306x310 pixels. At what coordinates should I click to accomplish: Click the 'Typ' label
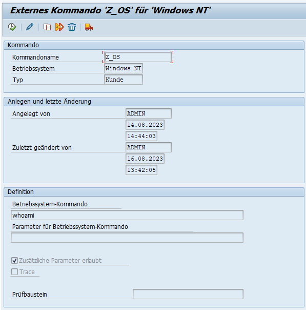coord(18,80)
